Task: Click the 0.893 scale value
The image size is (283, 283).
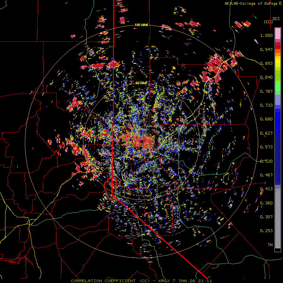Action: tap(266, 63)
